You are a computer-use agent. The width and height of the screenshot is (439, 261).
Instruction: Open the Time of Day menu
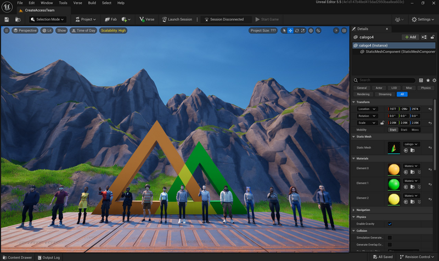pos(83,31)
